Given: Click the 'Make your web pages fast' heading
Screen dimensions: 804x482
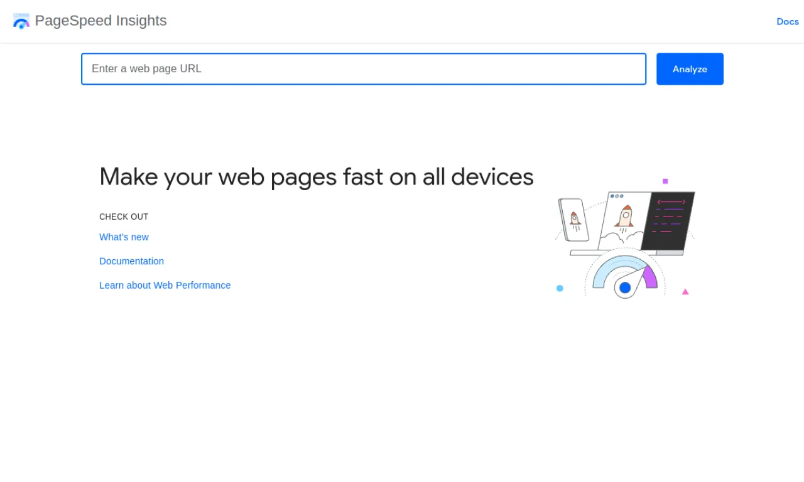Looking at the screenshot, I should pos(317,177).
